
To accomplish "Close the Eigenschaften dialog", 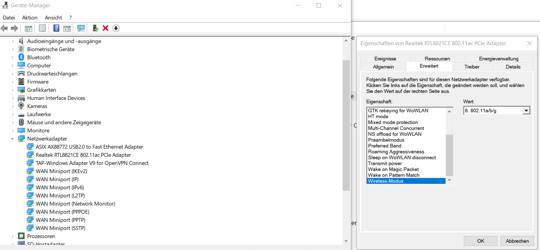I will (529, 43).
